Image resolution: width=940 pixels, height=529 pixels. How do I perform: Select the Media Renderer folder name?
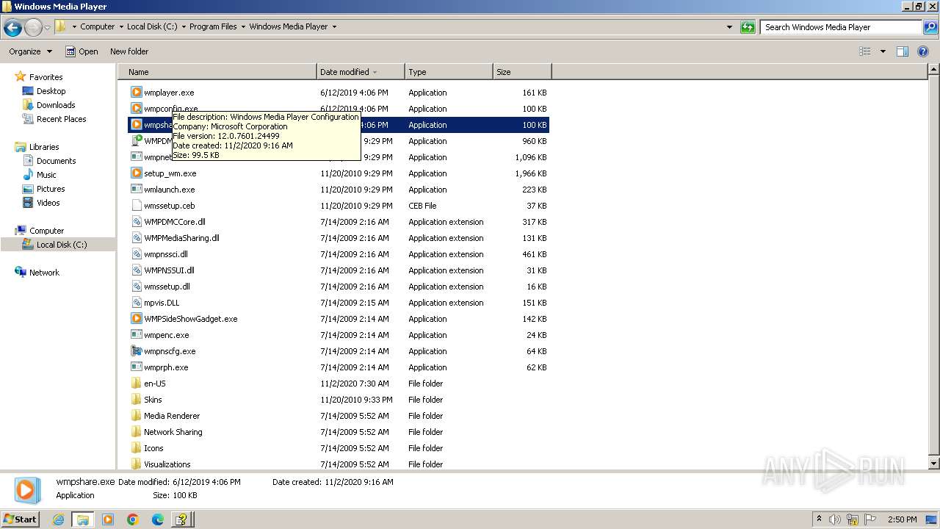pos(172,416)
